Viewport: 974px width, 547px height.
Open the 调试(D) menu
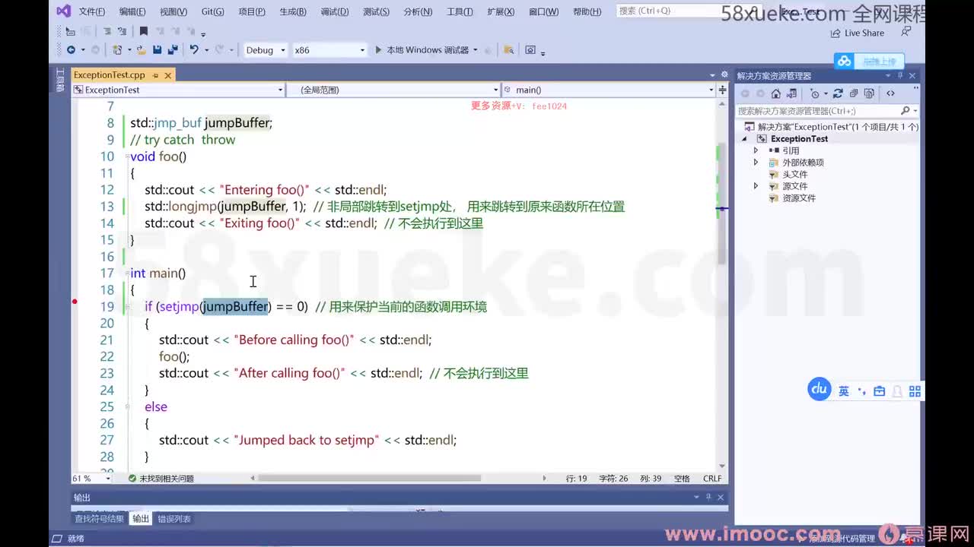(x=334, y=11)
